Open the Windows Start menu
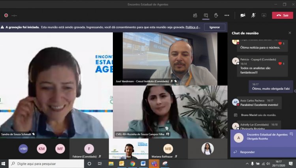The width and height of the screenshot is (296, 168). (4, 164)
